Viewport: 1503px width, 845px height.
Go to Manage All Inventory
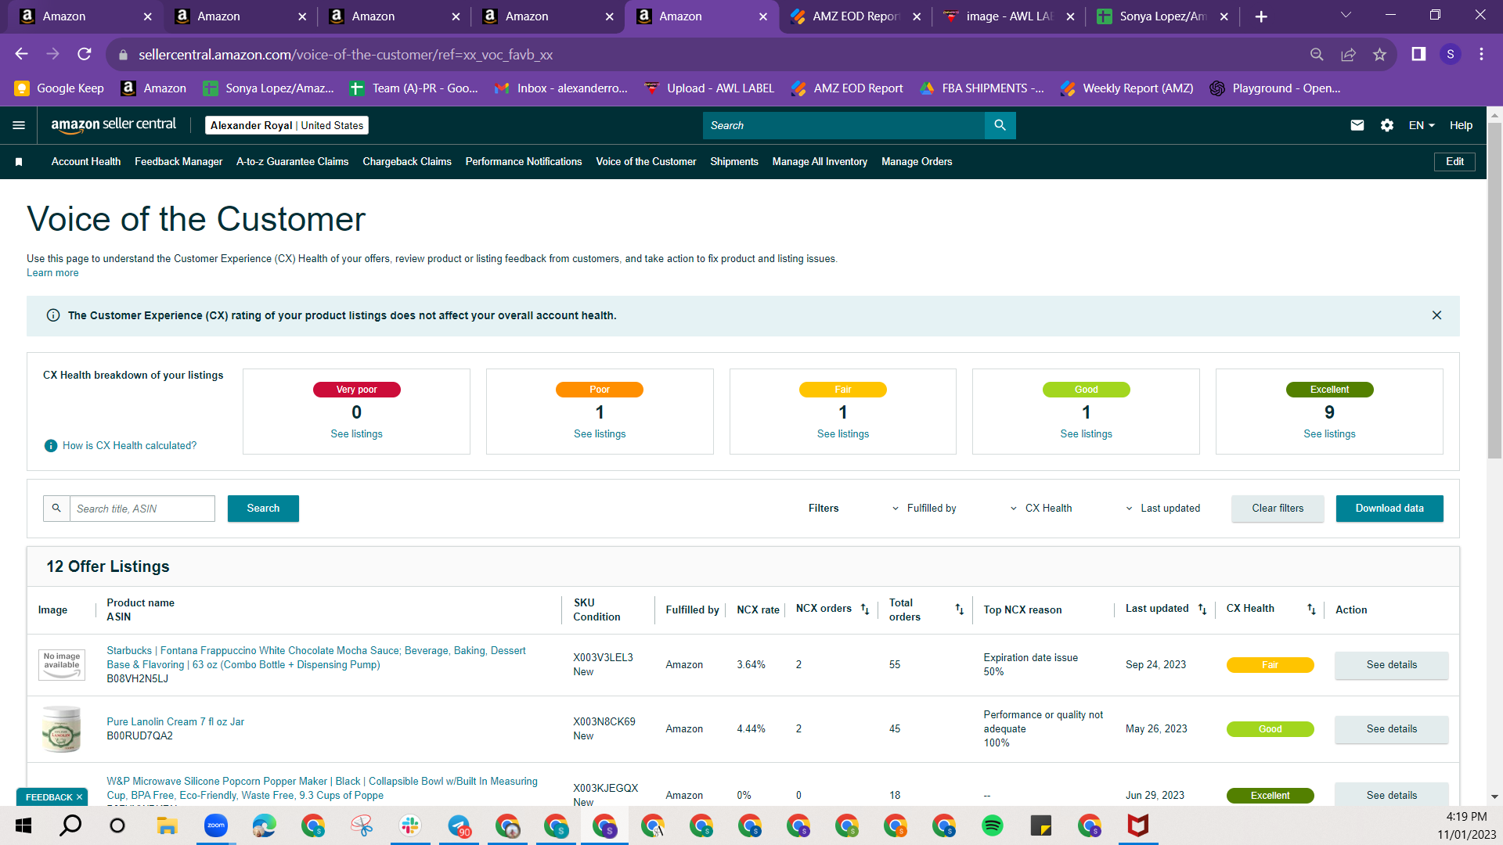pos(820,162)
